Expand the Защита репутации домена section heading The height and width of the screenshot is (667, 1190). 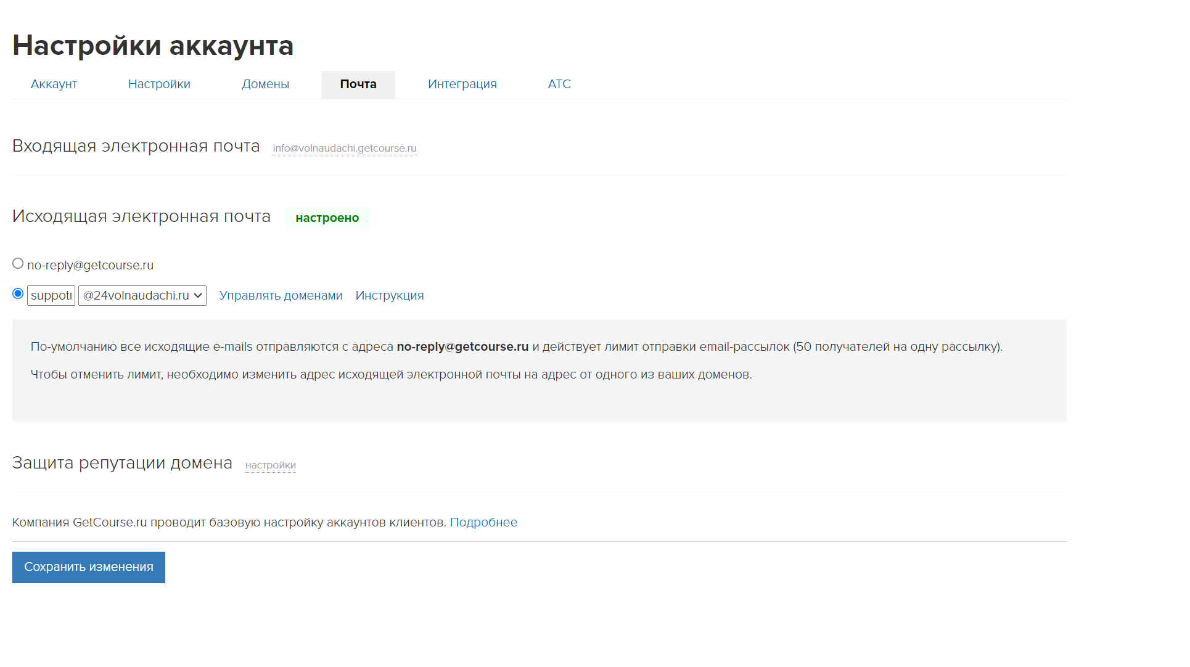click(x=122, y=464)
